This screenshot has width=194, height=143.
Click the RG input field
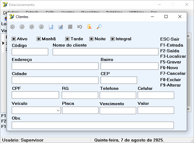coord(80,95)
